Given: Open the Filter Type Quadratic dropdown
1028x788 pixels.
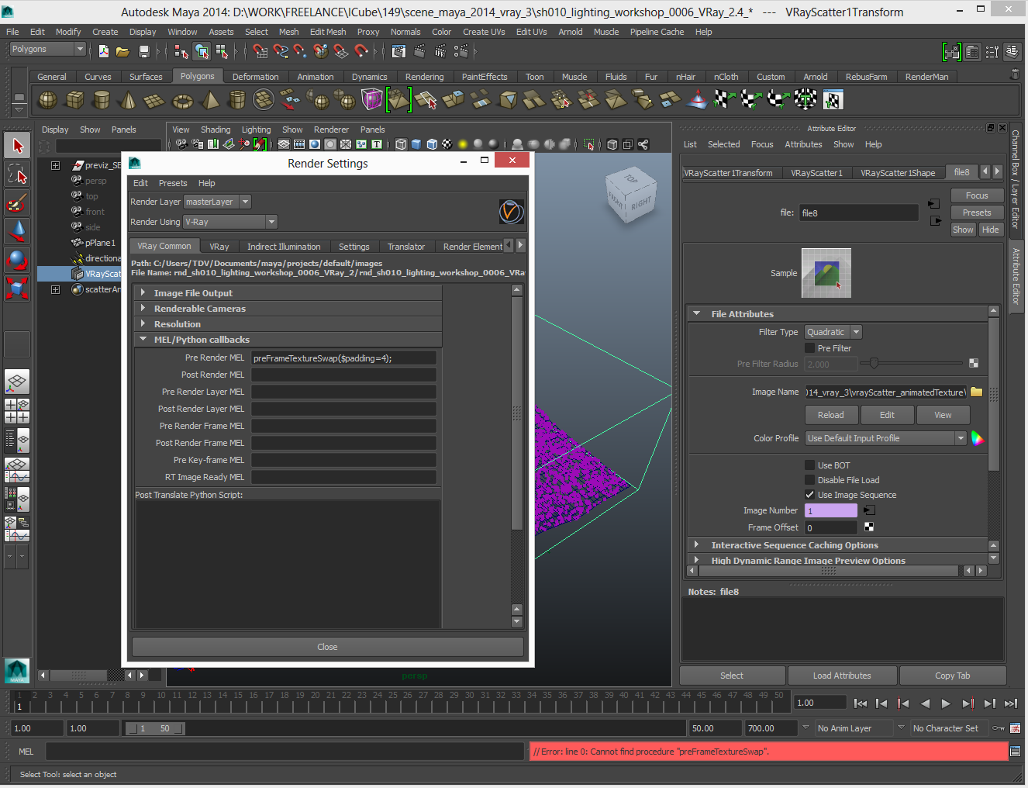Looking at the screenshot, I should click(x=833, y=332).
